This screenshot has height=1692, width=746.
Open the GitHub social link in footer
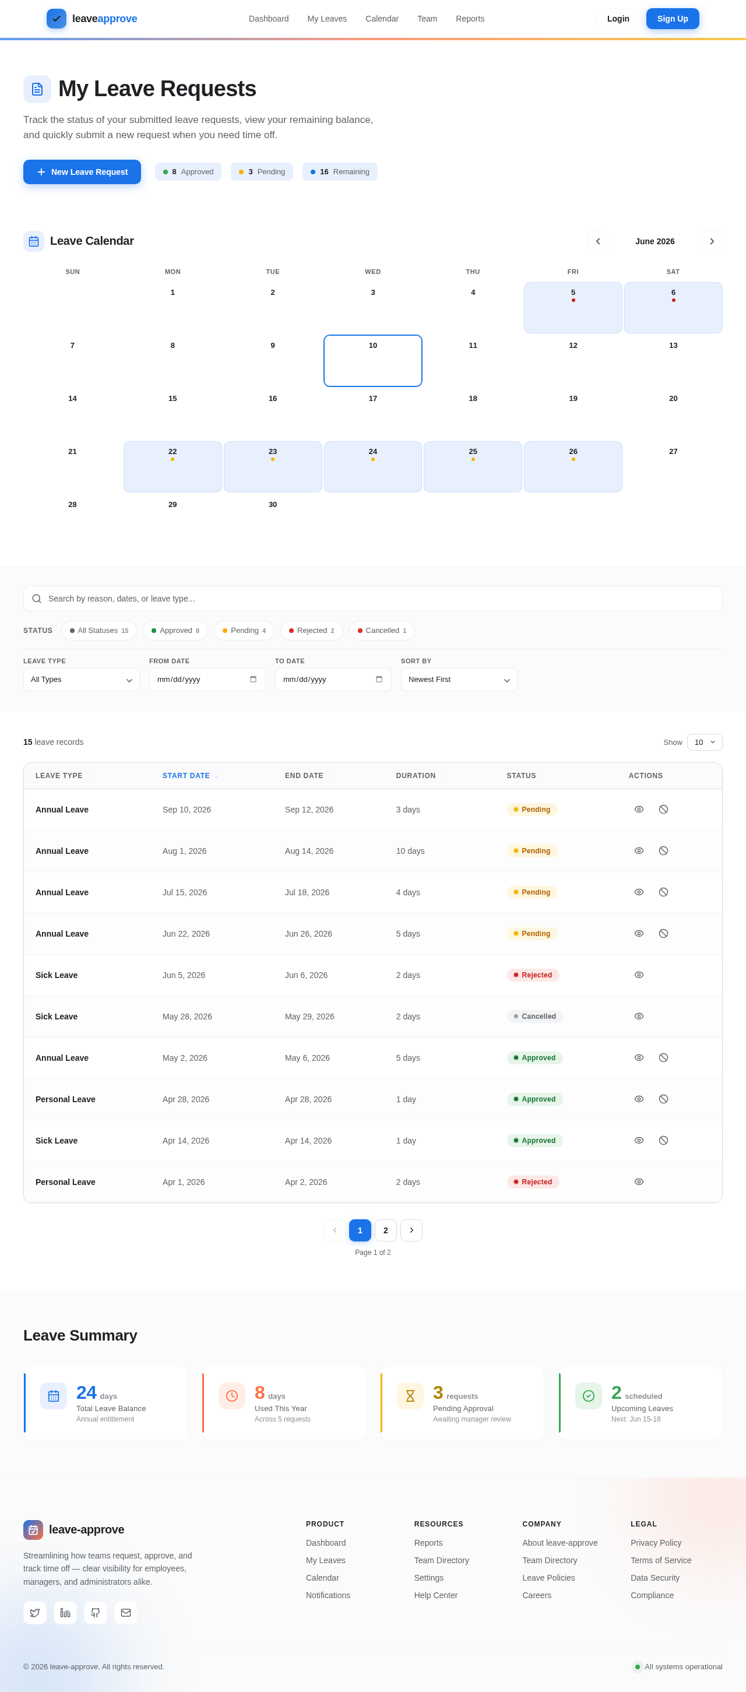point(95,1613)
